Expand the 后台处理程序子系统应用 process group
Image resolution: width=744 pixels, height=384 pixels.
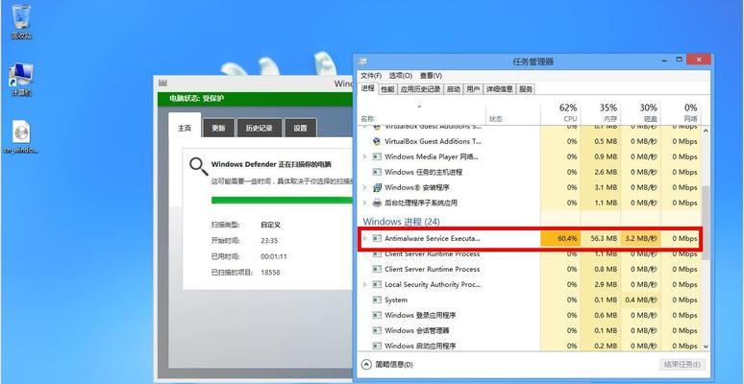pos(364,203)
